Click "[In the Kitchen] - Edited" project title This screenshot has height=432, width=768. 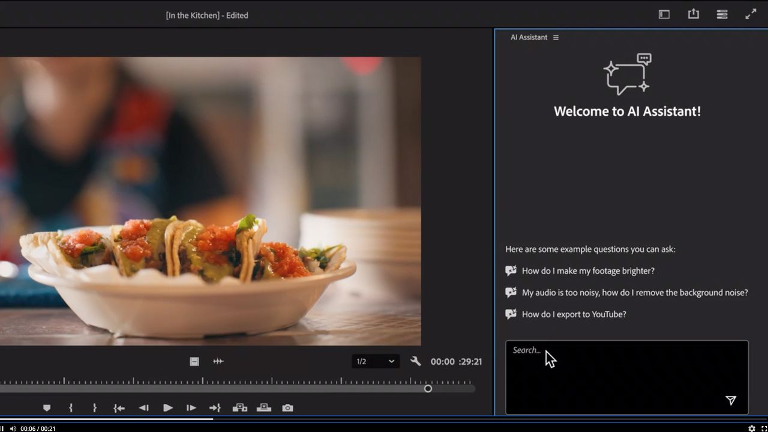click(207, 15)
